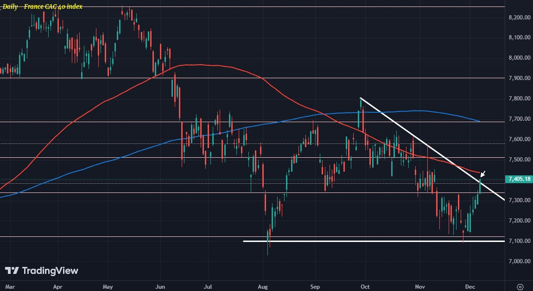
Task: Select the Dec label on time axis
Action: tap(470, 286)
